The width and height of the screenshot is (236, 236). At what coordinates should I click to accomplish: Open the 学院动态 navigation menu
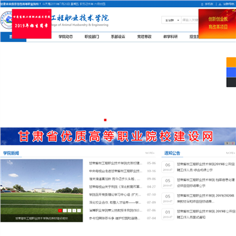click(66, 37)
